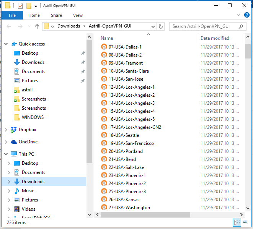The image size is (253, 229).
Task: Select the file 22-USA-Salt-Lake
Action: [126, 167]
